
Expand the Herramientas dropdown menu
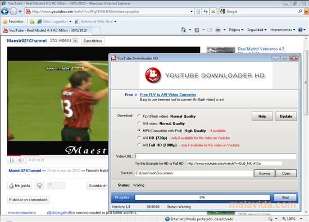[x=283, y=30]
